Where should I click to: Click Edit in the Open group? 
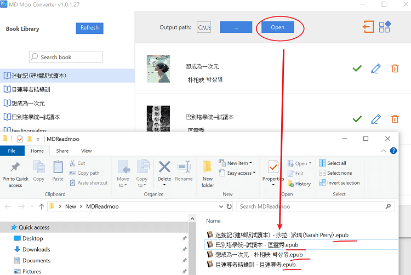click(x=295, y=173)
